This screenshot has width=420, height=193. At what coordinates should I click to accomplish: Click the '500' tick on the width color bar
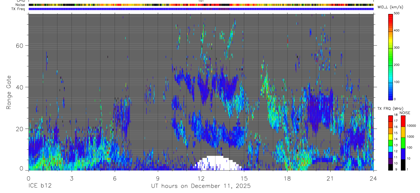[397, 14]
